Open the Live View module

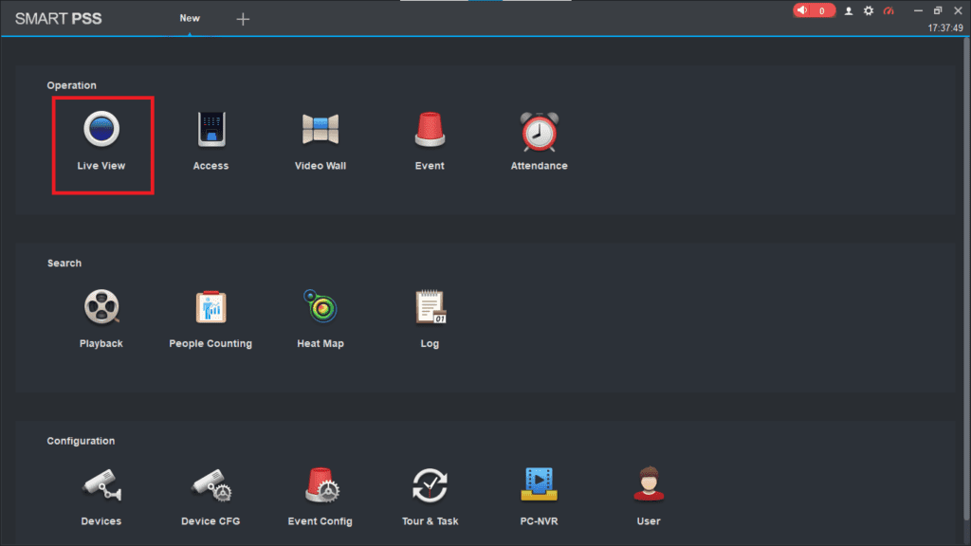[x=101, y=131]
